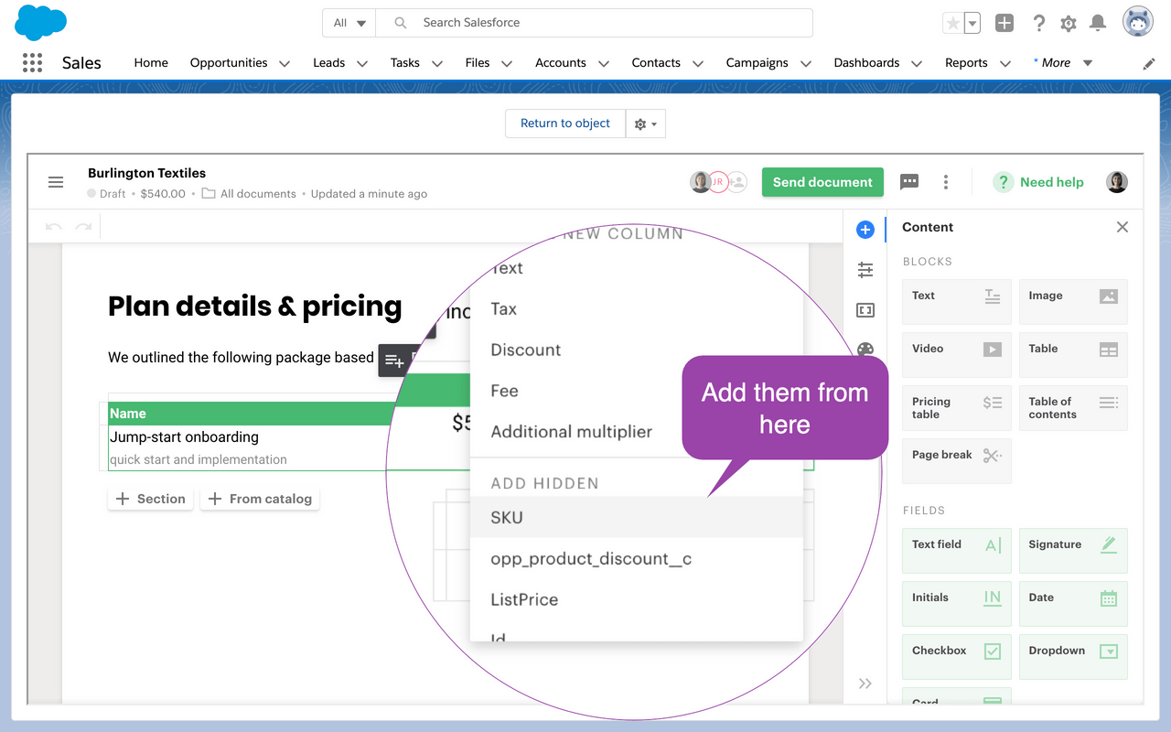Open the global actions plus icon

(1004, 23)
